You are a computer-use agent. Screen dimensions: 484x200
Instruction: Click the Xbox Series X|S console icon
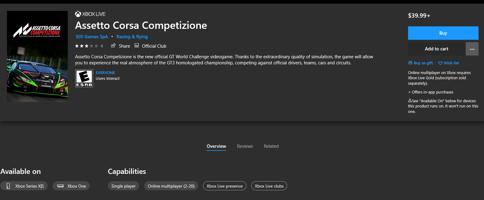click(8, 186)
